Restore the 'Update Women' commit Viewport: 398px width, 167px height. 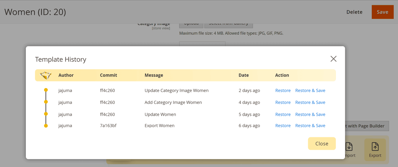(x=283, y=114)
